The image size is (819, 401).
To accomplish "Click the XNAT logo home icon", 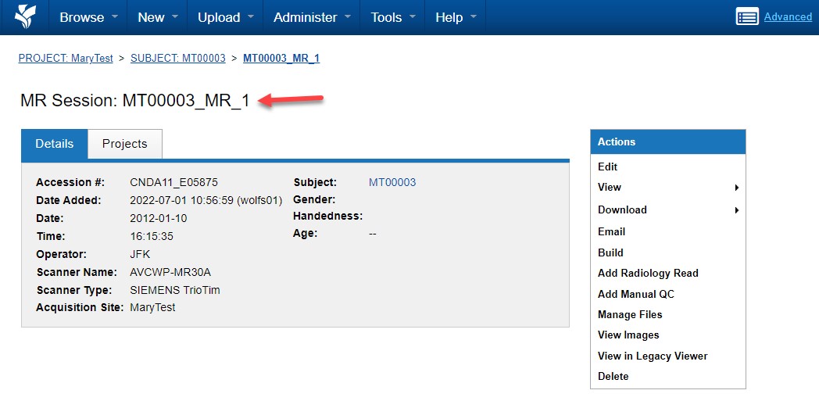I will 25,17.
